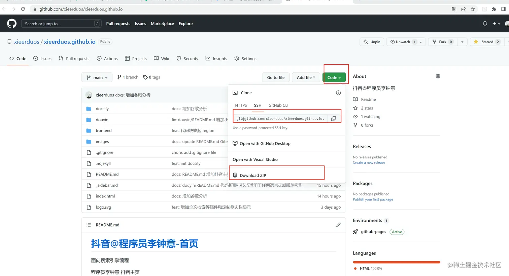Collapse the green Code dropdown
The height and width of the screenshot is (276, 509).
tap(334, 78)
